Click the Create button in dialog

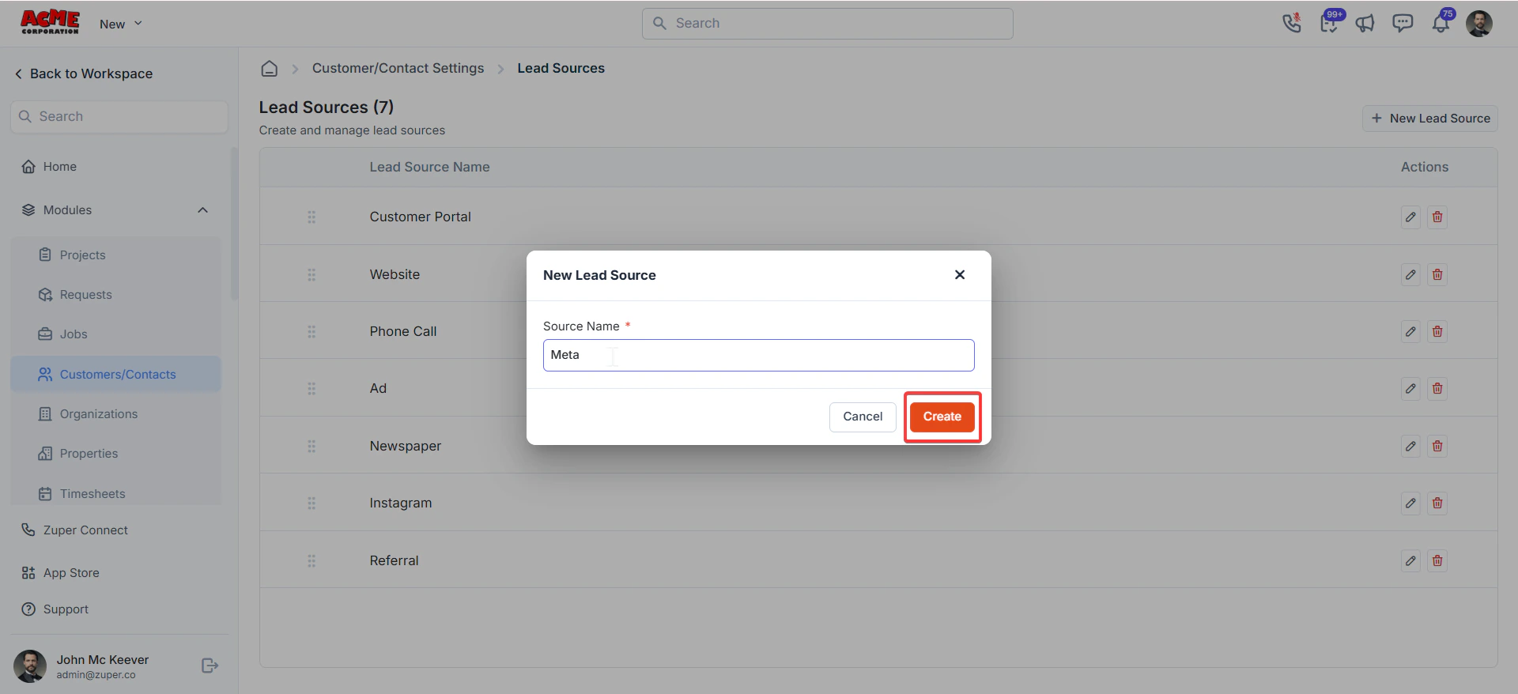[x=942, y=417]
